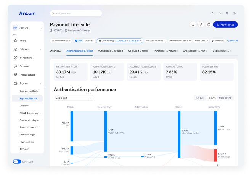The image size is (252, 177).
Task: Copy link with the chain icon
Action: pyautogui.click(x=201, y=24)
